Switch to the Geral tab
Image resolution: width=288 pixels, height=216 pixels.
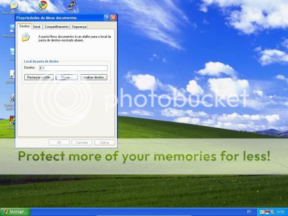pos(36,27)
